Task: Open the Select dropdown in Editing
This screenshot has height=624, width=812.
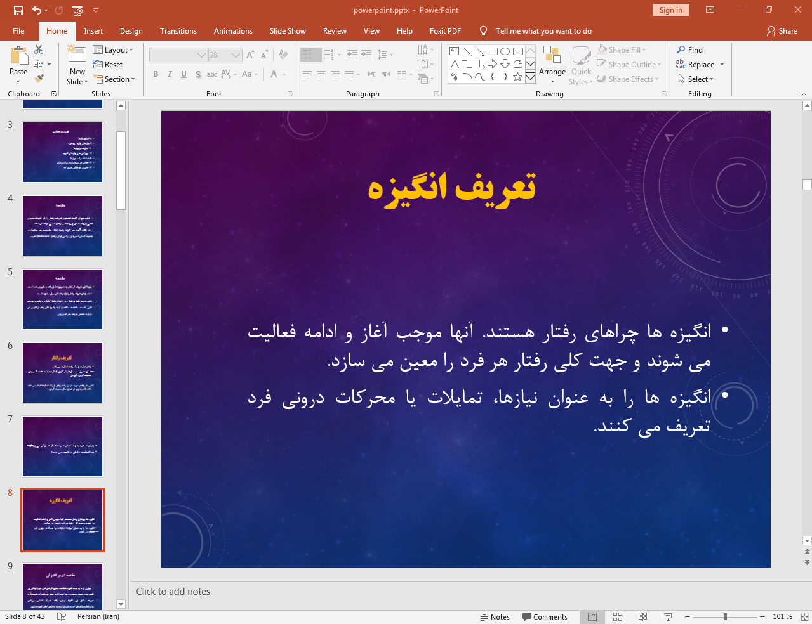Action: (x=696, y=79)
